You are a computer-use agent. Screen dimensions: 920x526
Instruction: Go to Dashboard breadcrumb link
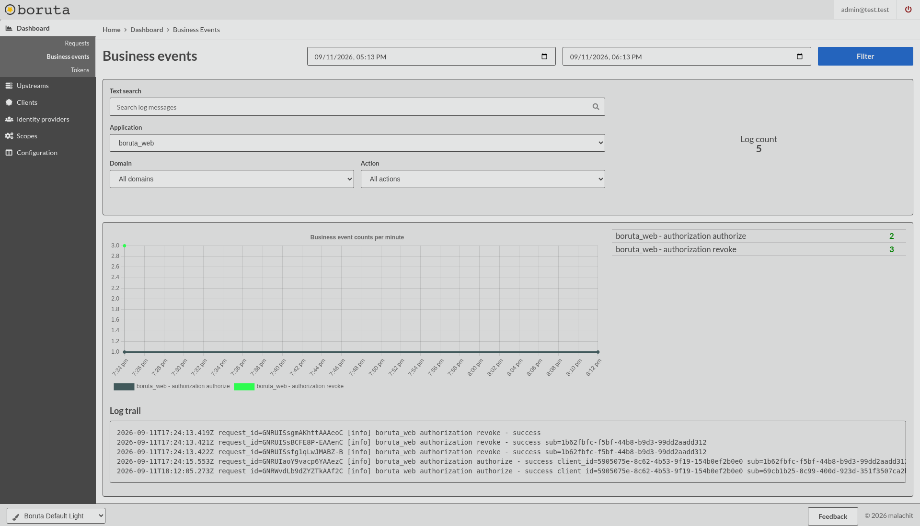pos(147,30)
